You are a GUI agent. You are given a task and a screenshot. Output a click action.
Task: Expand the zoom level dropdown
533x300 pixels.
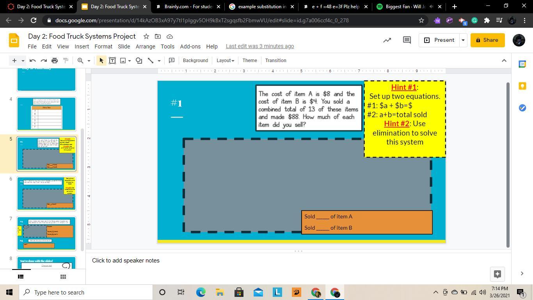(89, 61)
